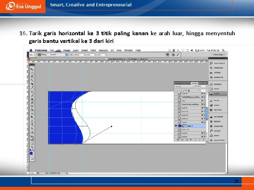
Task: Toggle visibility box of Layer 14
Action: click(x=176, y=115)
